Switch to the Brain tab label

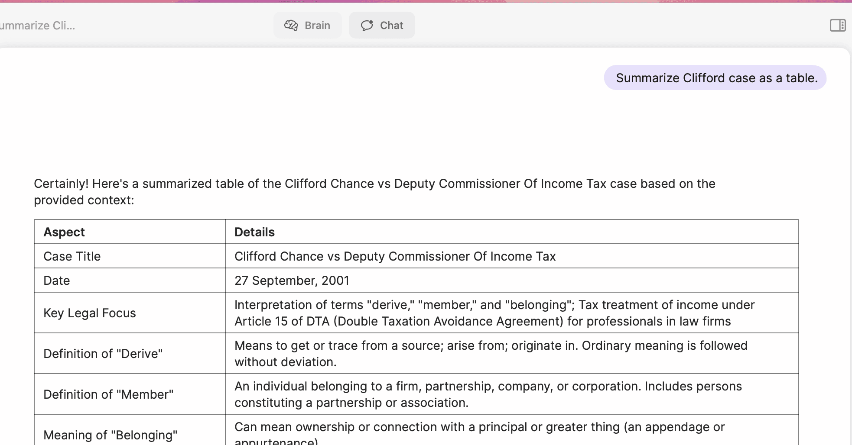[x=317, y=26]
